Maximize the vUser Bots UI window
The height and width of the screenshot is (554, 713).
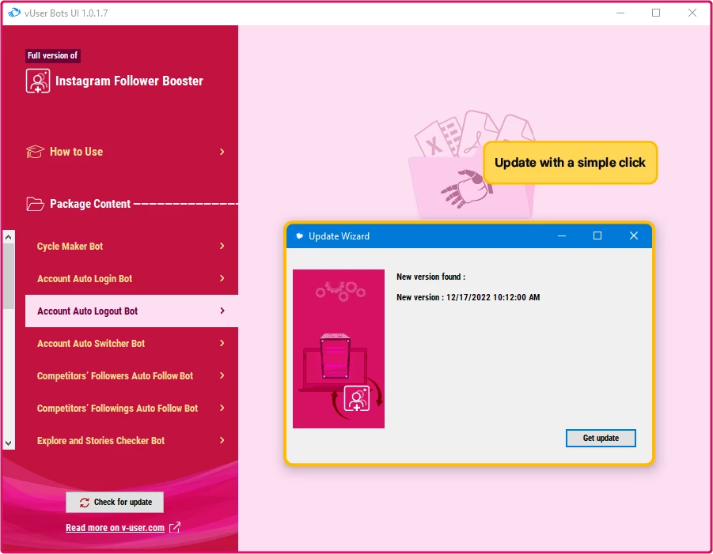coord(656,13)
